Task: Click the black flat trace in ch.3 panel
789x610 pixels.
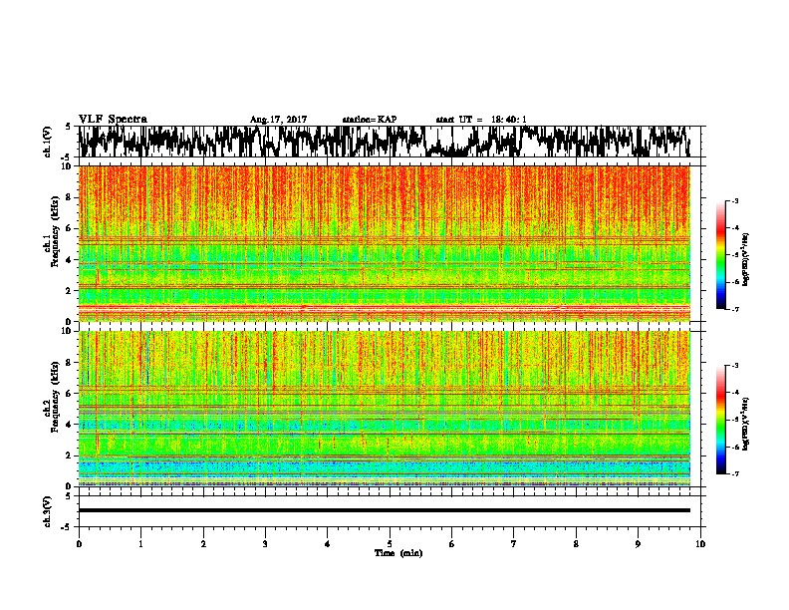Action: tap(384, 510)
